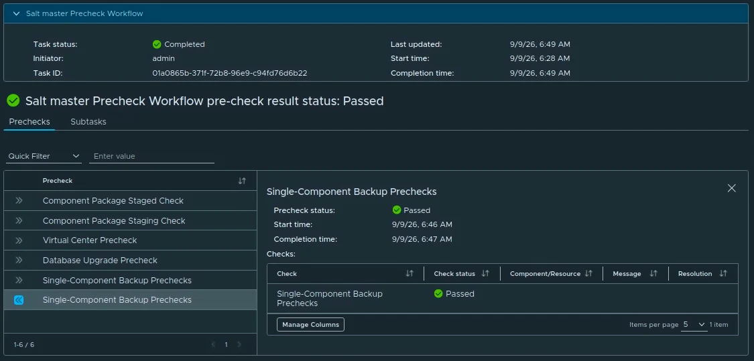Sort by the Check status column
The image size is (754, 361).
(485, 273)
